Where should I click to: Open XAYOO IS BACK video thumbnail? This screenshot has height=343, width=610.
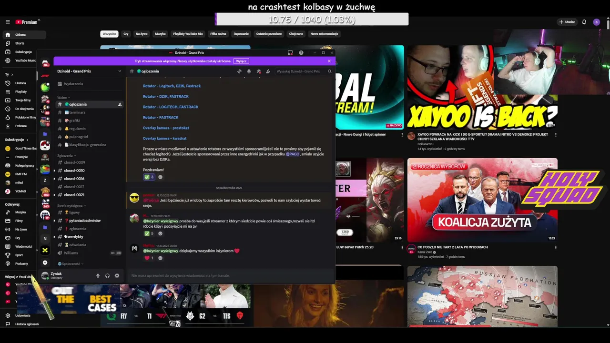(x=482, y=87)
